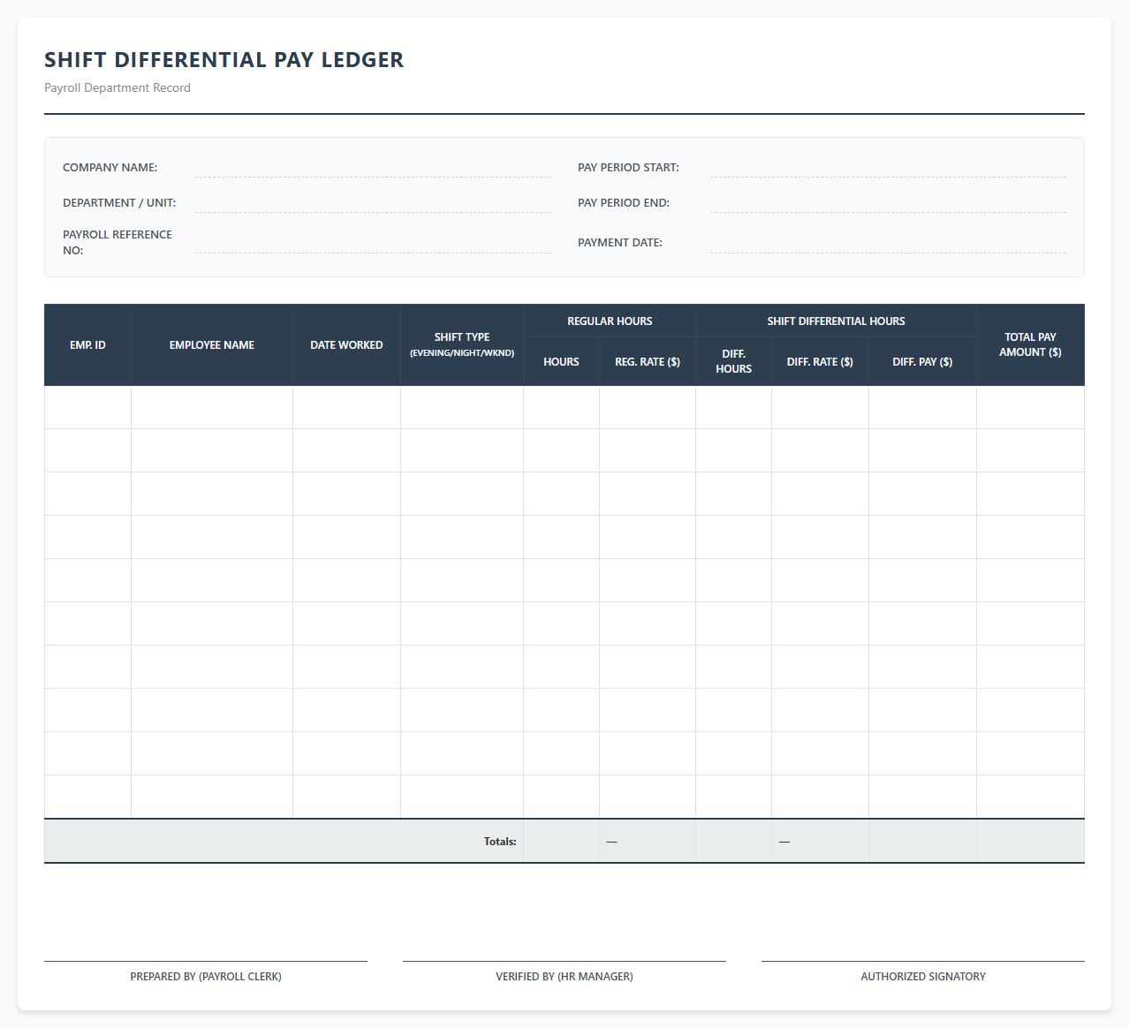Viewport: 1129px width, 1028px height.
Task: Click the Totals cell under Total Pay Amount
Action: [1030, 842]
